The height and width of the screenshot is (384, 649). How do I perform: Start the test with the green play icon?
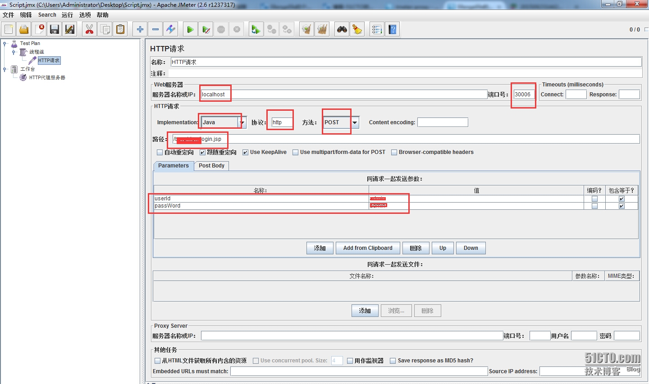tap(190, 29)
